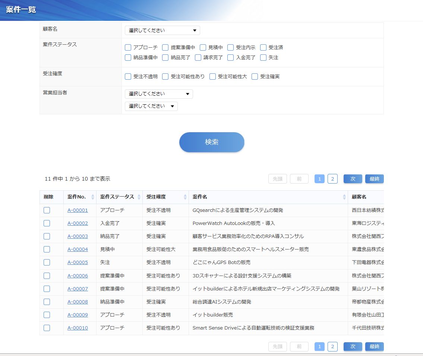Viewport: 423px width, 356px height.
Task: Open case link A-00001
Action: [x=78, y=210]
